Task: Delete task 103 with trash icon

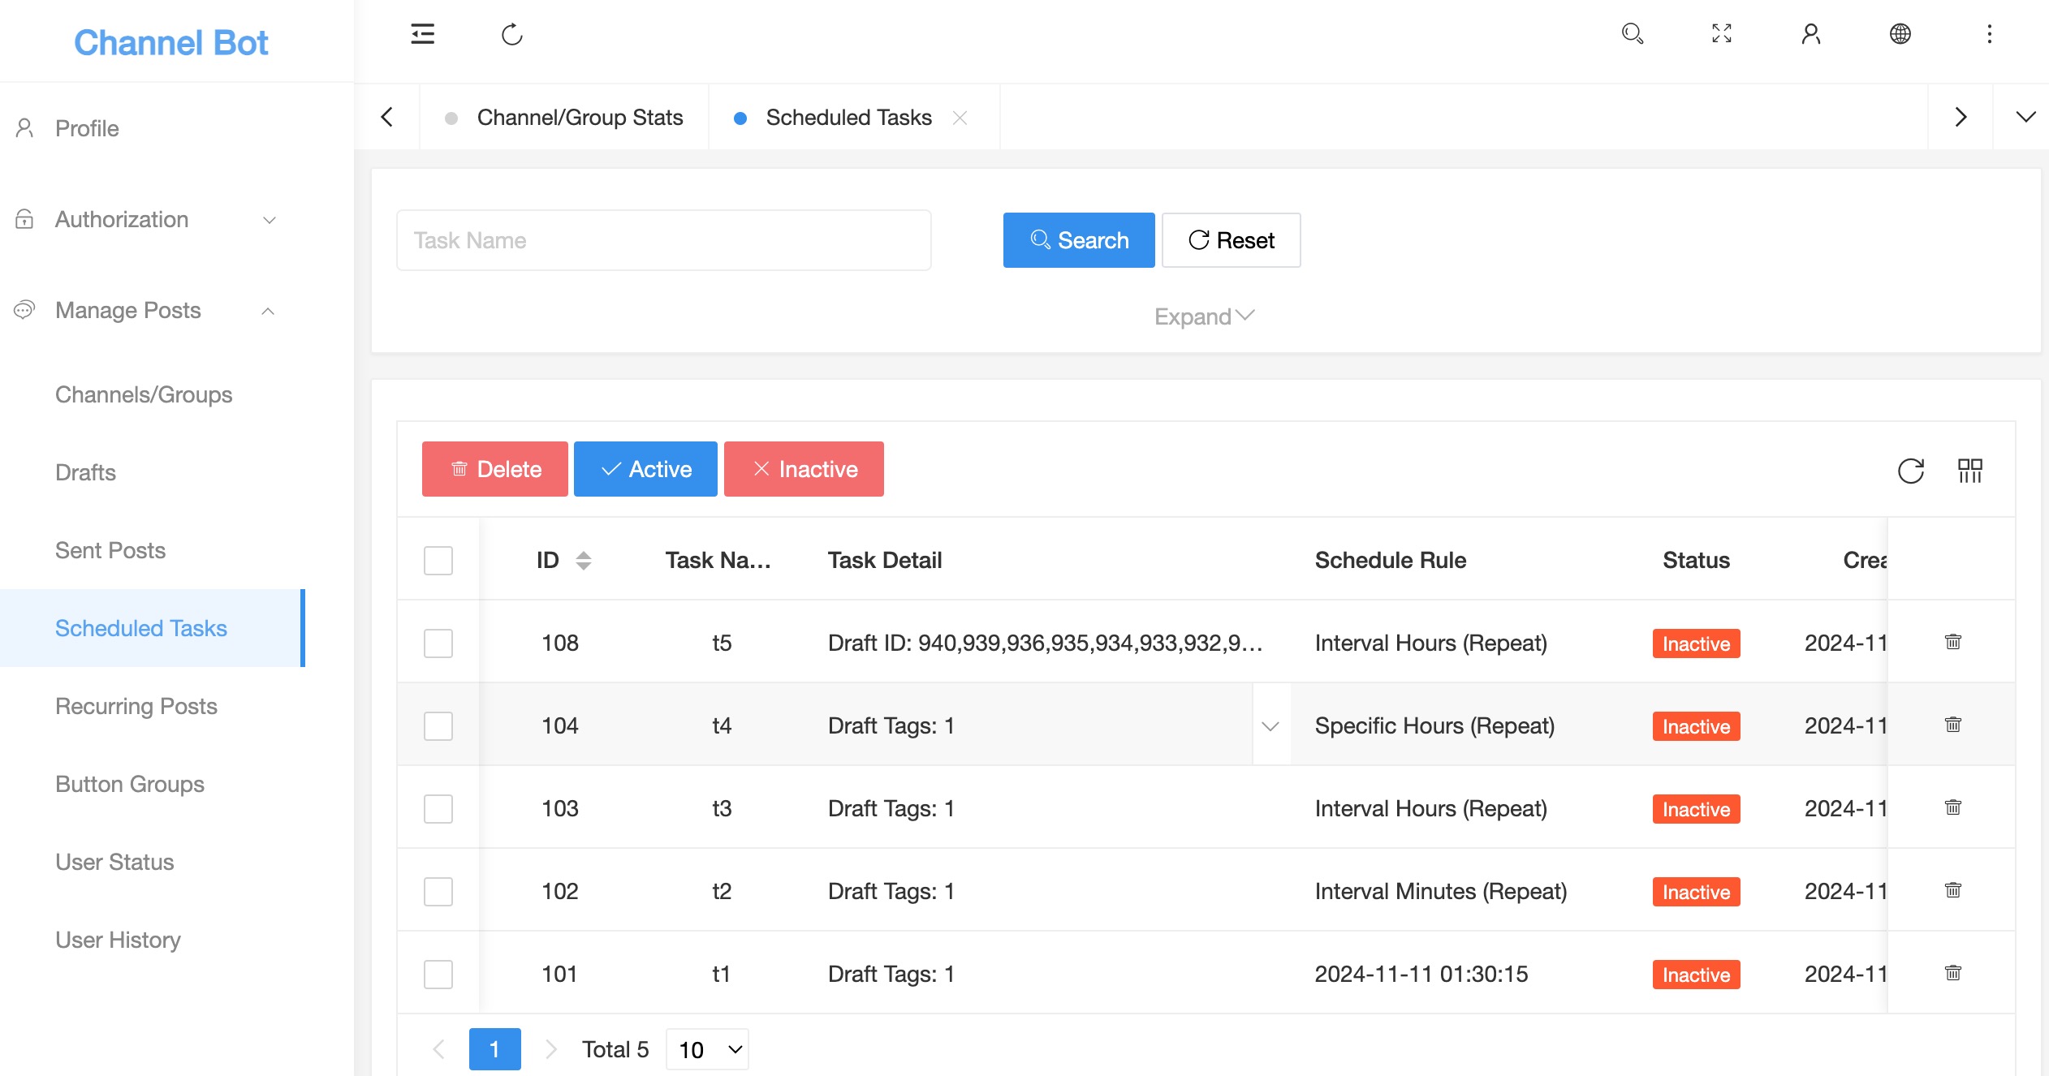Action: (x=1953, y=807)
